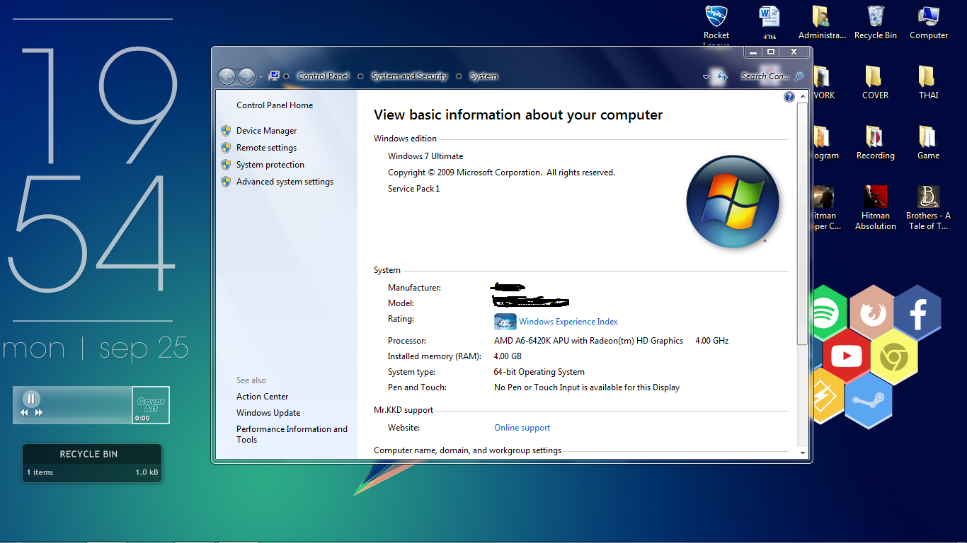
Task: Skip to next track in music widget
Action: pyautogui.click(x=39, y=413)
